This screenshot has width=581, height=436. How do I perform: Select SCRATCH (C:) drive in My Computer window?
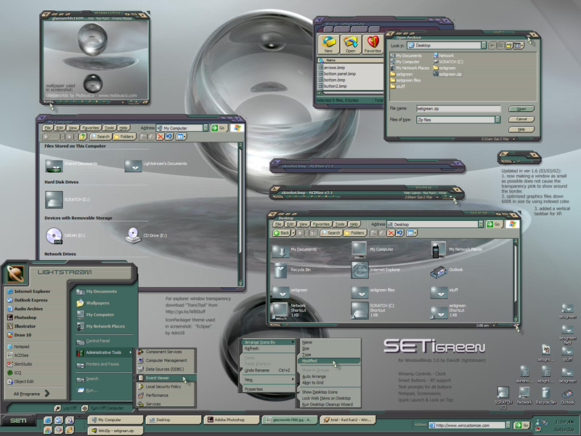(x=54, y=199)
